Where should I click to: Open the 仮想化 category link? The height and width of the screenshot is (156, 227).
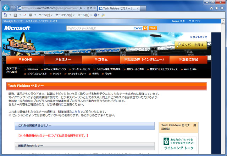(x=95, y=74)
